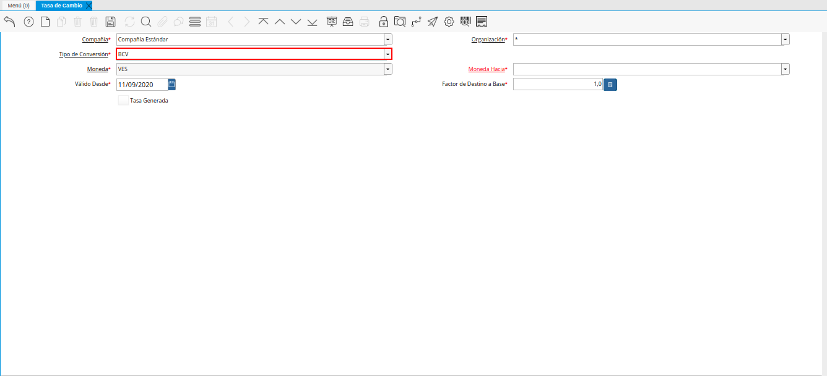Toggle the Tasa Generada checkbox
The height and width of the screenshot is (377, 827).
click(x=123, y=100)
